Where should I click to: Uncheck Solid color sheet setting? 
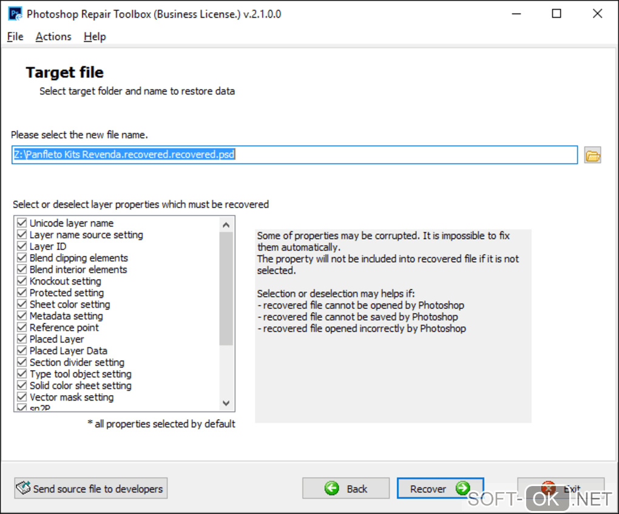[x=22, y=385]
